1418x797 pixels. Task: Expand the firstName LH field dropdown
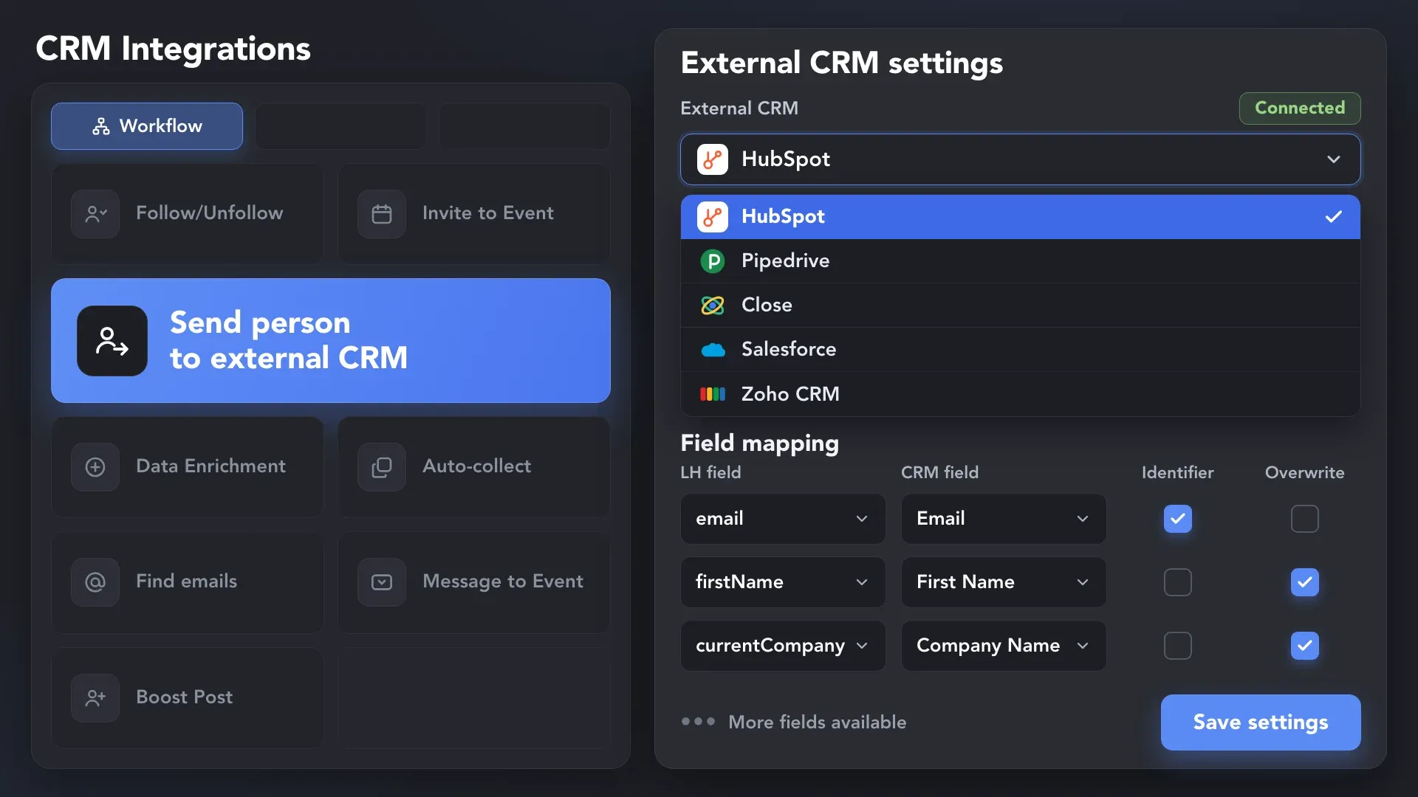coord(783,582)
